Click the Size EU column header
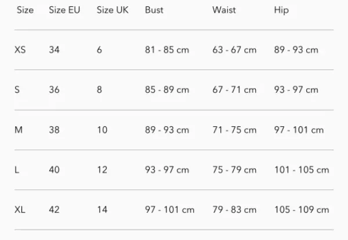Viewport: 348px width, 240px height. pyautogui.click(x=65, y=10)
